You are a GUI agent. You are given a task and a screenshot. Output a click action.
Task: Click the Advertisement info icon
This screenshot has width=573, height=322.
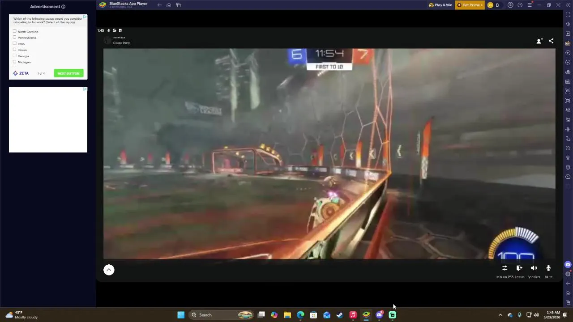pyautogui.click(x=63, y=7)
